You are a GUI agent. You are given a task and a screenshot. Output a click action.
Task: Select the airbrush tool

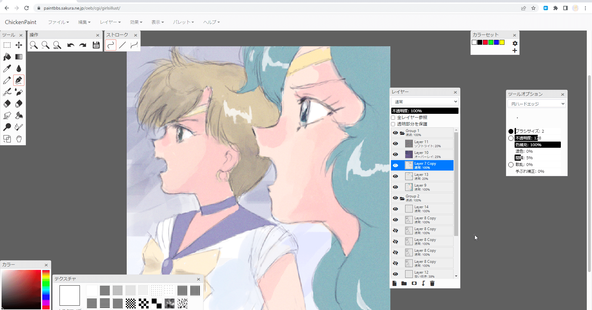click(7, 92)
